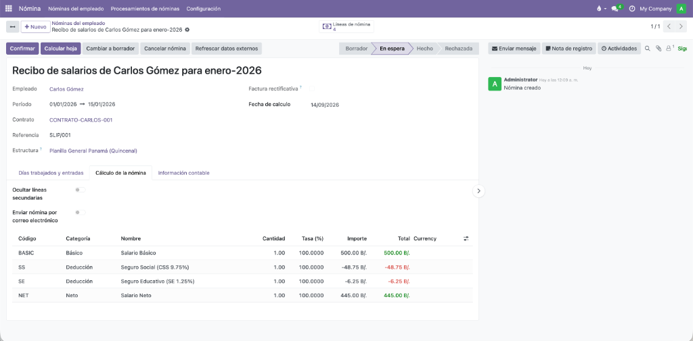Image resolution: width=693 pixels, height=341 pixels.
Task: Open Nóminas del empleado menu
Action: pyautogui.click(x=76, y=8)
